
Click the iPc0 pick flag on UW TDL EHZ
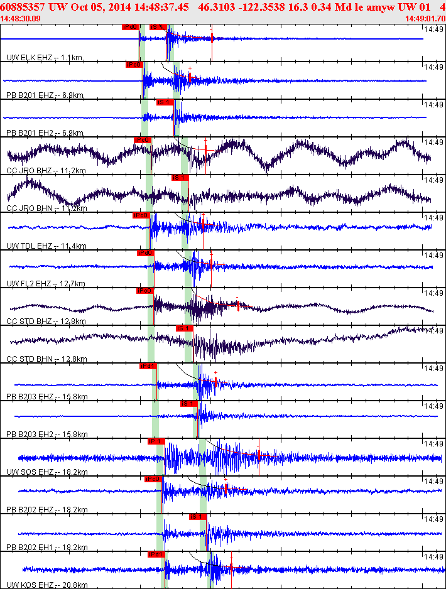(141, 215)
